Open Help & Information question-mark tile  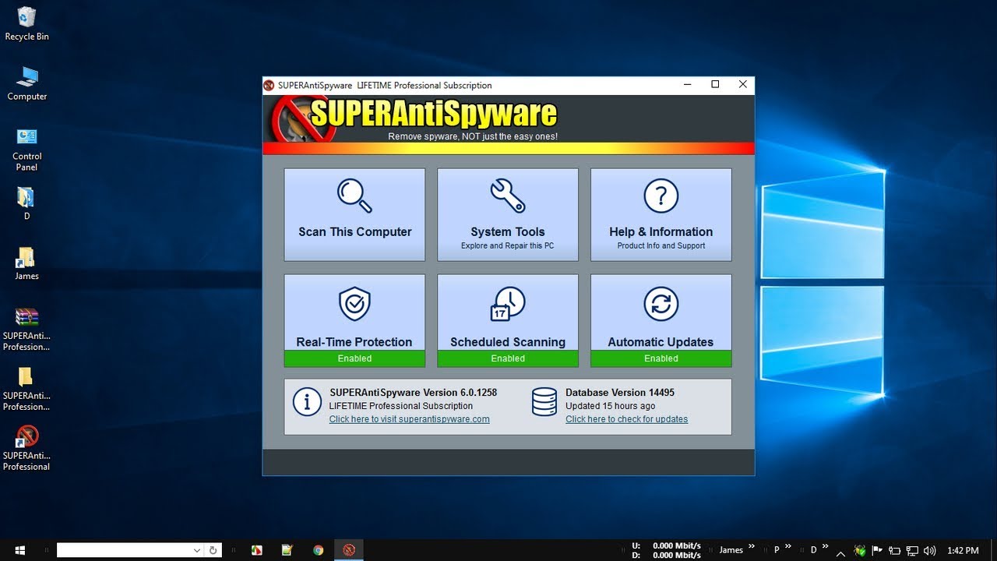pyautogui.click(x=661, y=214)
